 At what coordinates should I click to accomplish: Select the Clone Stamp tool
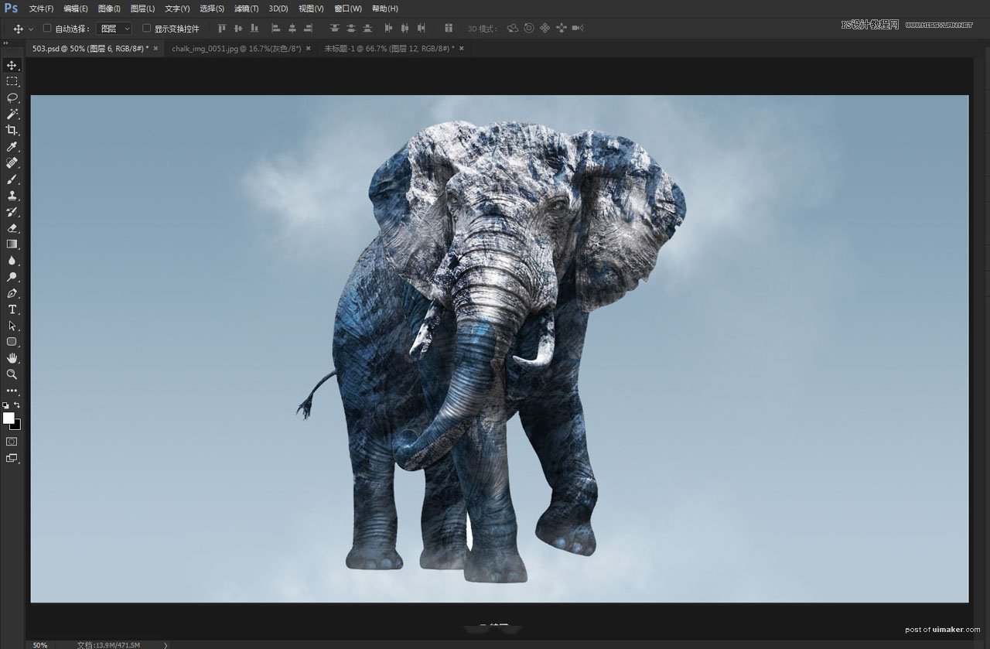click(x=12, y=195)
